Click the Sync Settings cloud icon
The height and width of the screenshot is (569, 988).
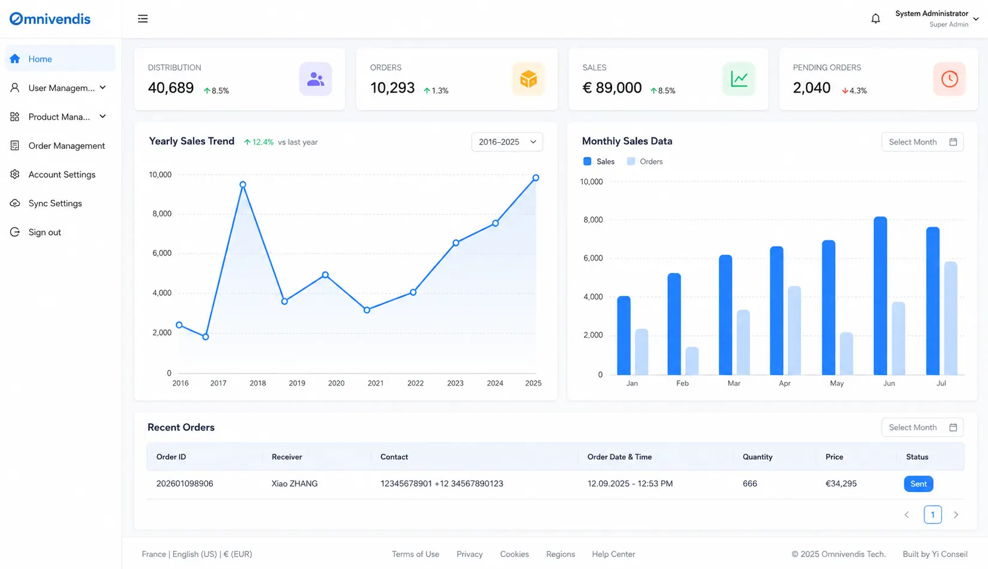point(15,203)
